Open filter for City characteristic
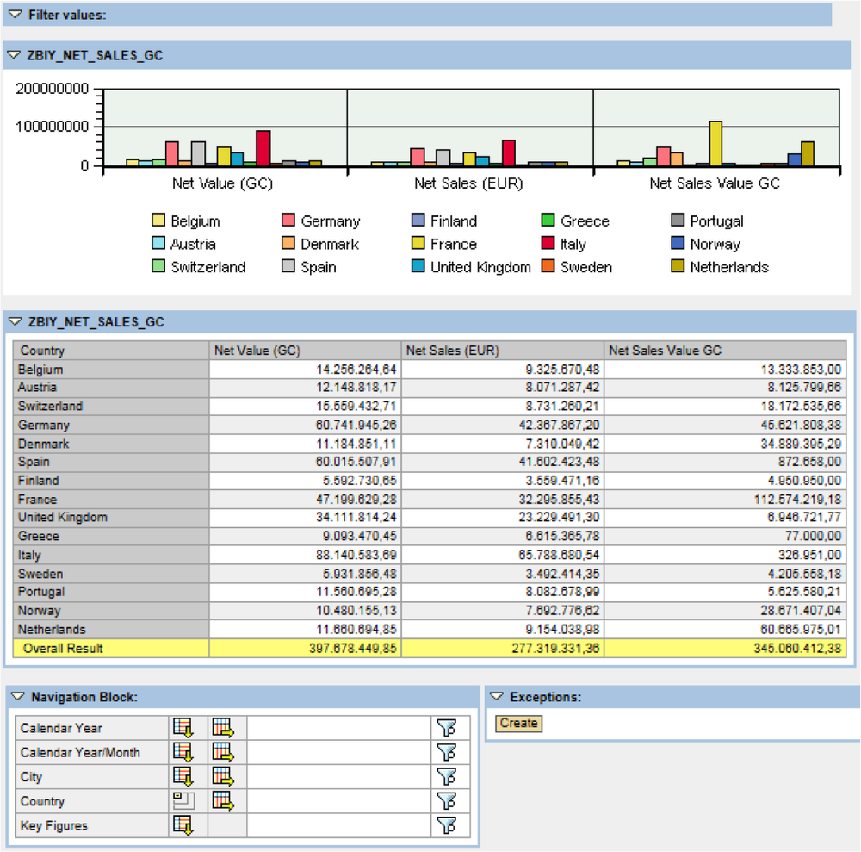The image size is (861, 852). [x=445, y=776]
